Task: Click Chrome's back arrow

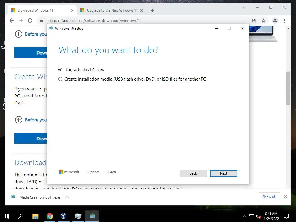Action: pos(12,21)
